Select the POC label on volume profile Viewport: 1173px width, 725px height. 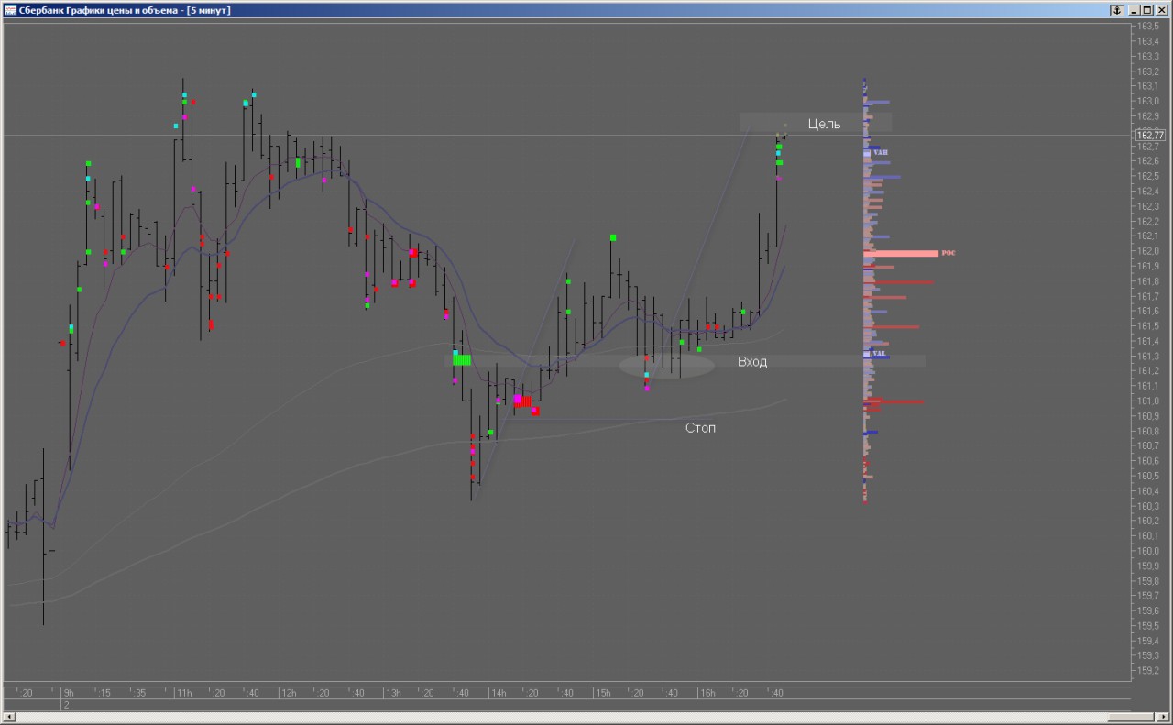click(x=948, y=253)
